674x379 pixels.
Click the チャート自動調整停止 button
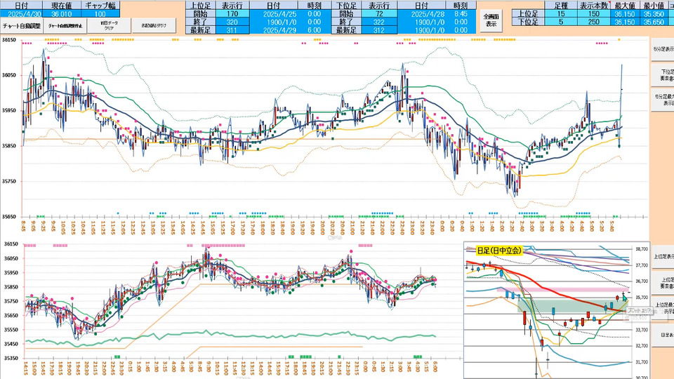(66, 26)
